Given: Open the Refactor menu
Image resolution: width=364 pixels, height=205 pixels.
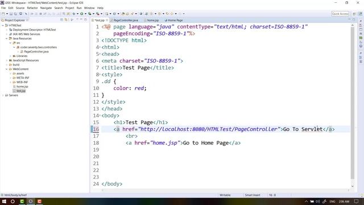Looking at the screenshot, I should tap(32, 8).
